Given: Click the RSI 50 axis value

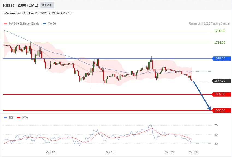Looking at the screenshot, I should 216,135.
